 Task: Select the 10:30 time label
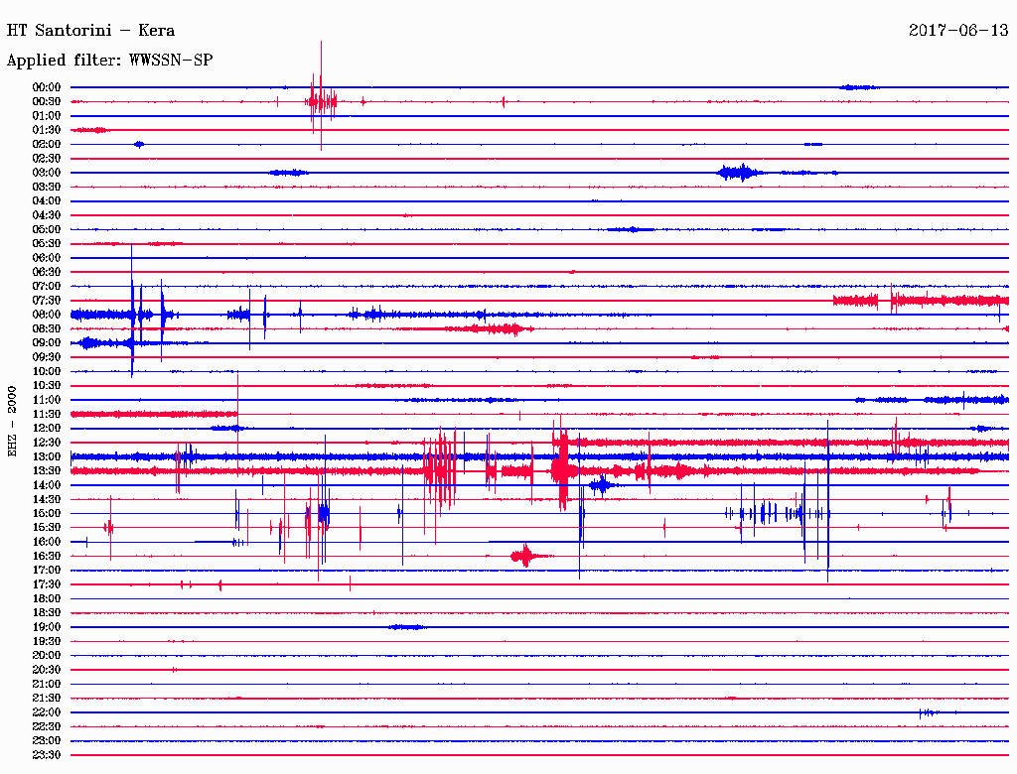tap(47, 386)
